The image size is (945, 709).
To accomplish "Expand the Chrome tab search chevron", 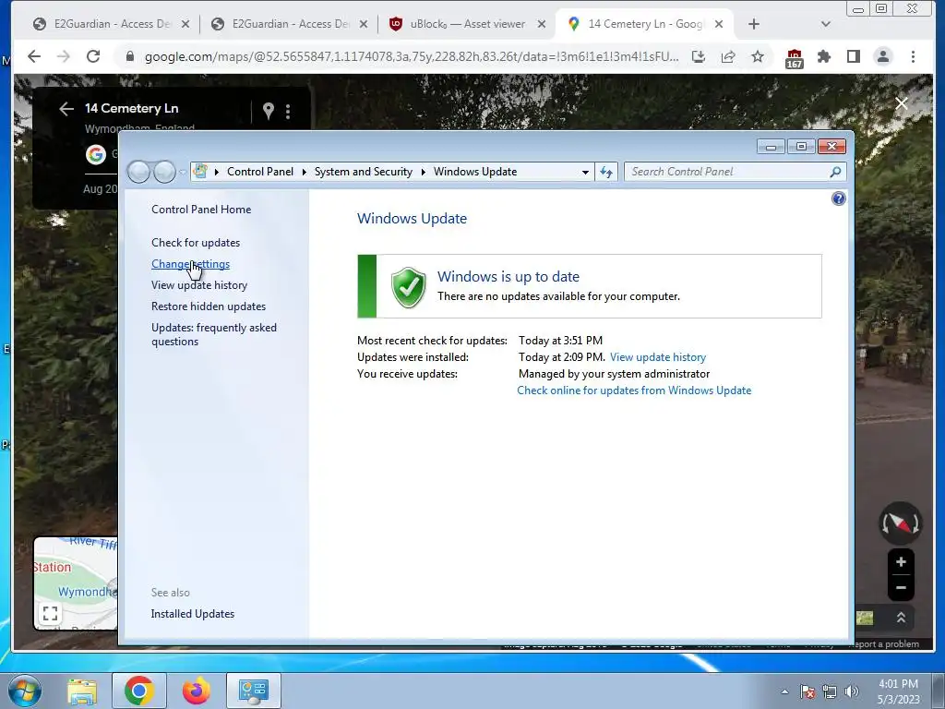I will 826,24.
